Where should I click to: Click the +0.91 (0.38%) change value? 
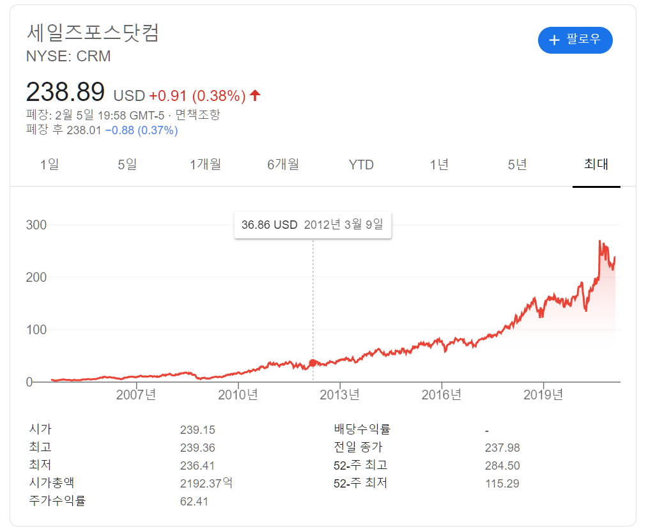coord(197,96)
